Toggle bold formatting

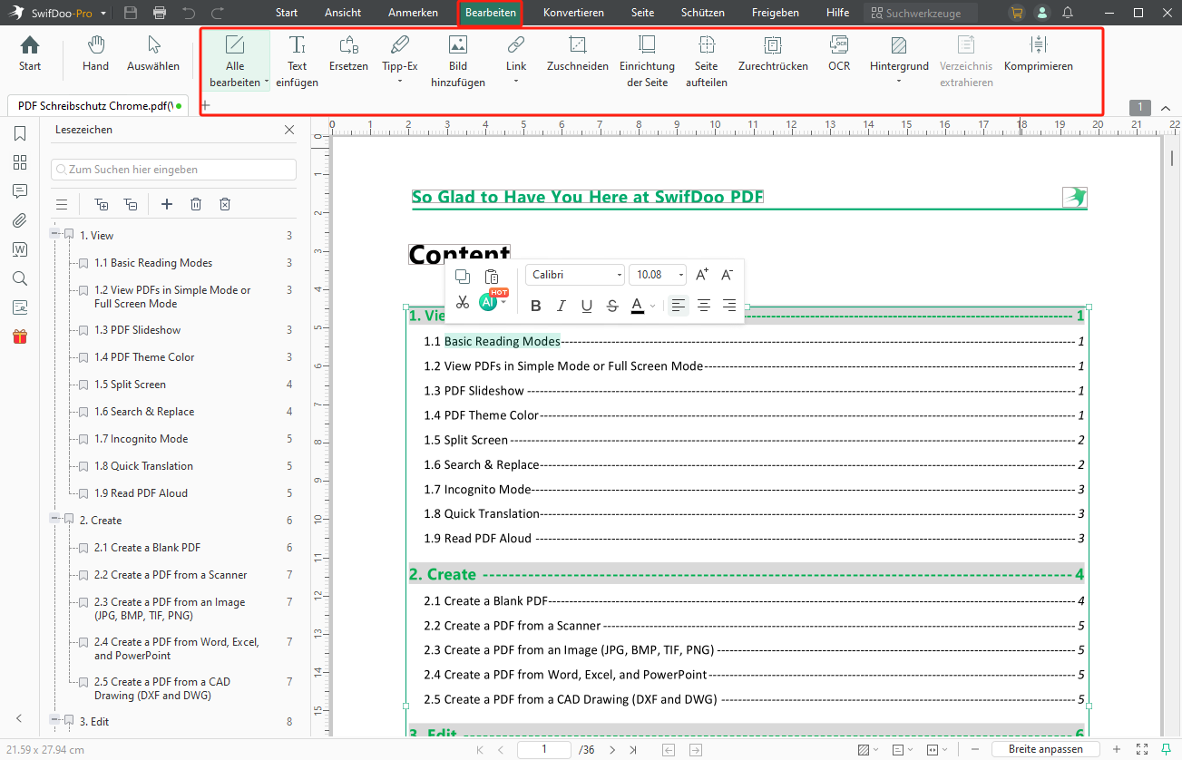536,306
